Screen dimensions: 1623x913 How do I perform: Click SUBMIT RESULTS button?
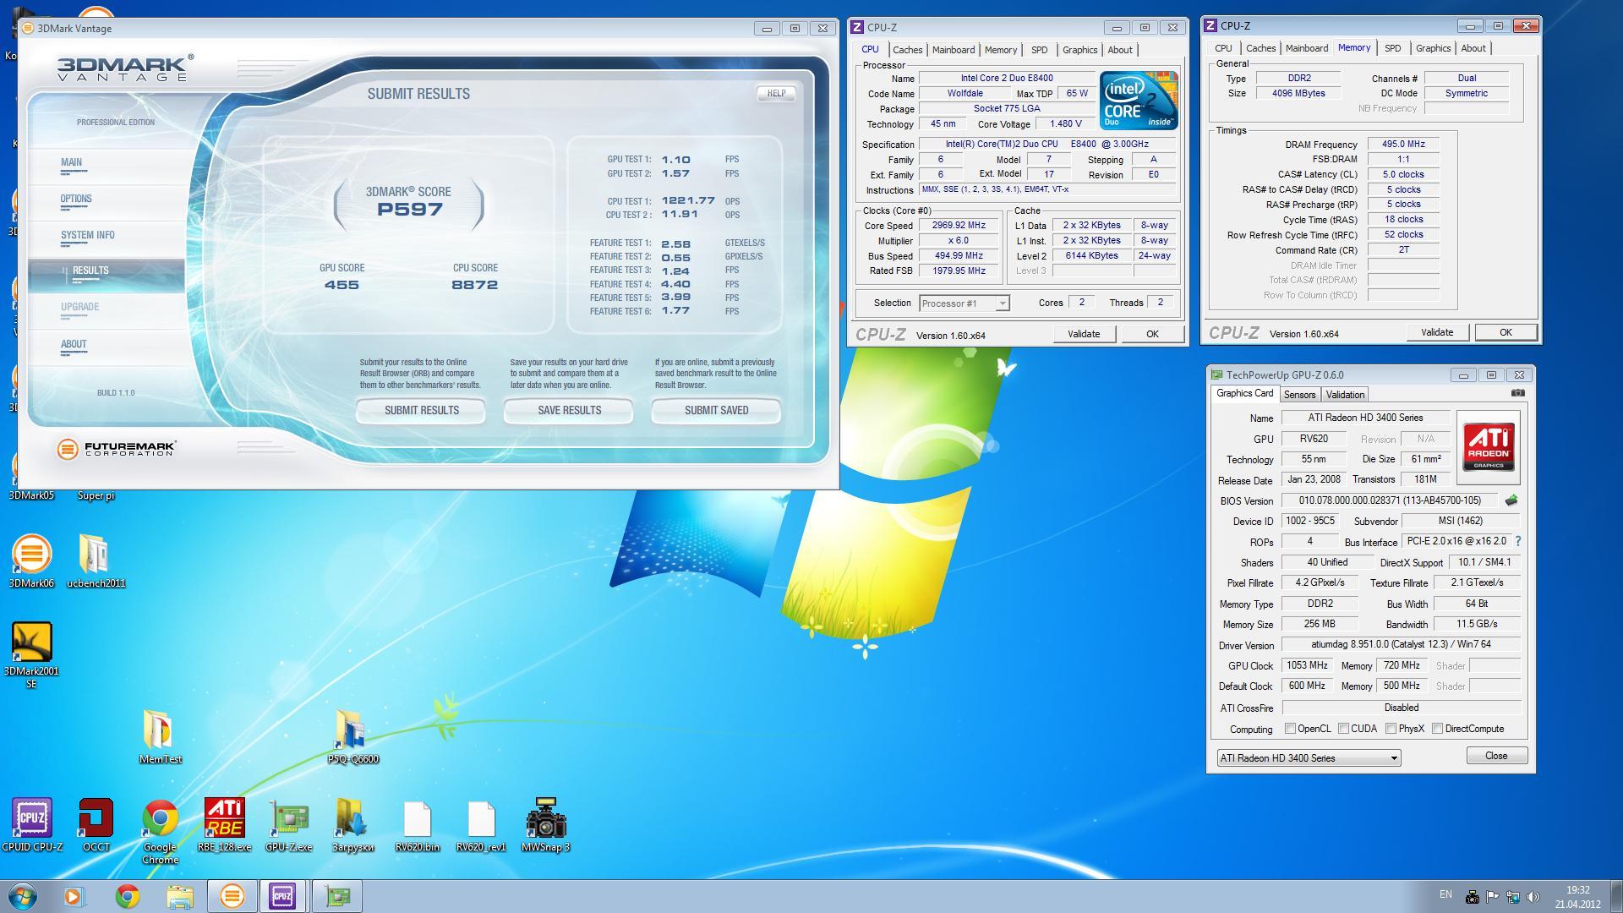(421, 411)
